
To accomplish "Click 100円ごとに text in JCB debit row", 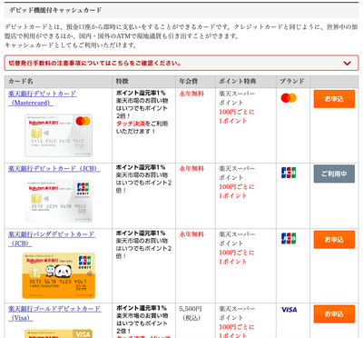I will [x=237, y=186].
